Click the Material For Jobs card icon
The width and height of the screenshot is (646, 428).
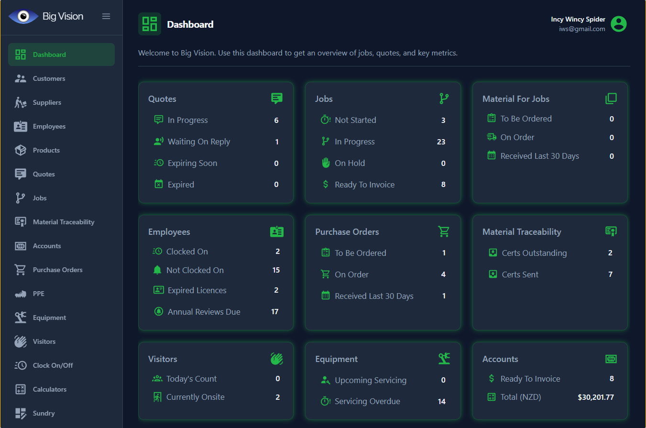pyautogui.click(x=611, y=99)
